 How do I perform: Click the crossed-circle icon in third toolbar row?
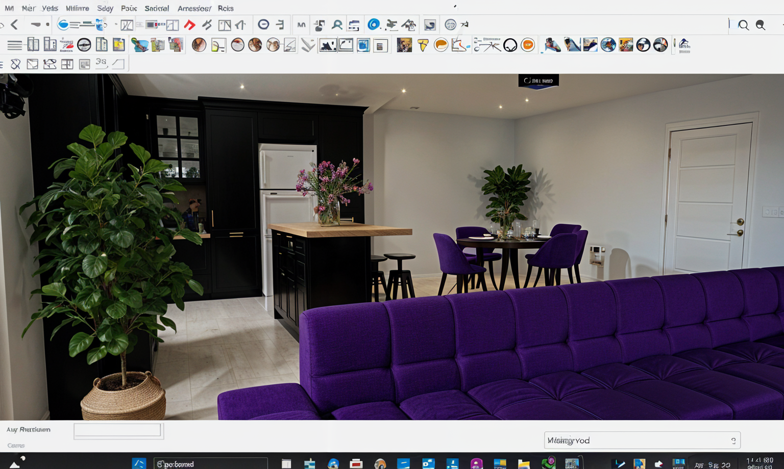(15, 64)
